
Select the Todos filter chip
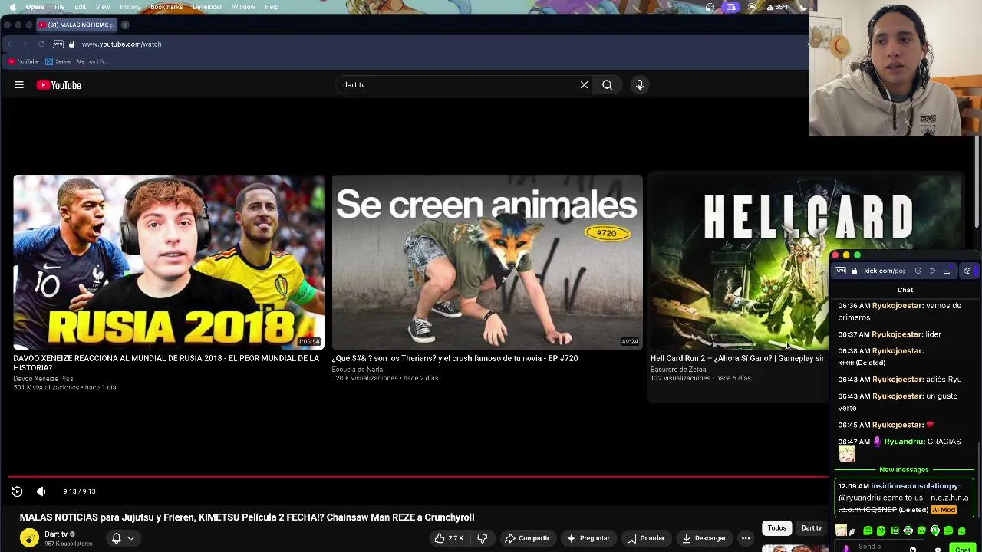pos(777,527)
